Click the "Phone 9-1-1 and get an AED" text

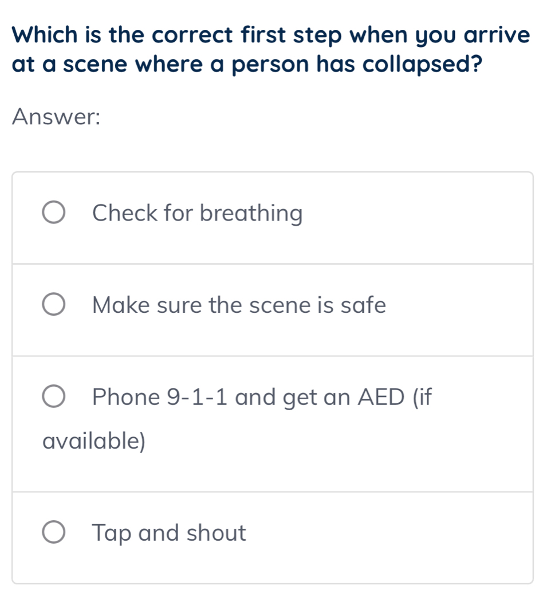262,396
